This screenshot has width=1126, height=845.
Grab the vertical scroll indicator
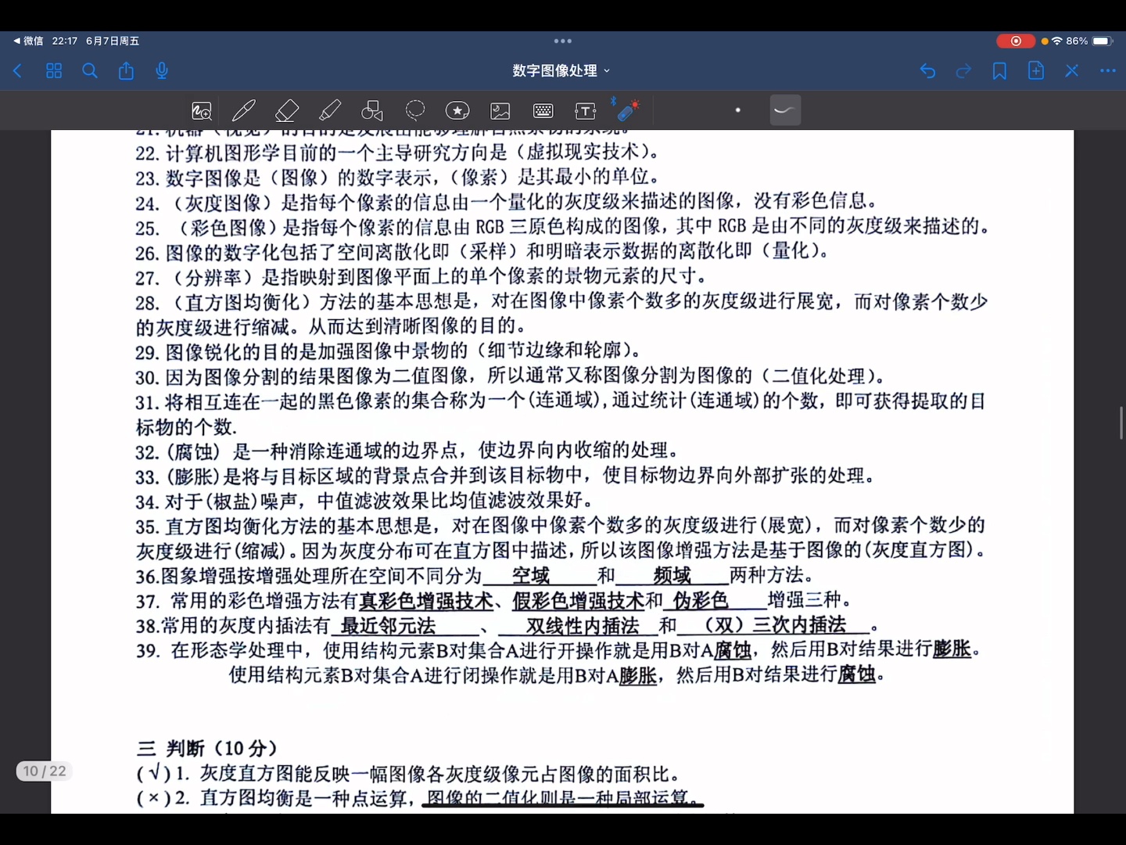click(x=1121, y=422)
